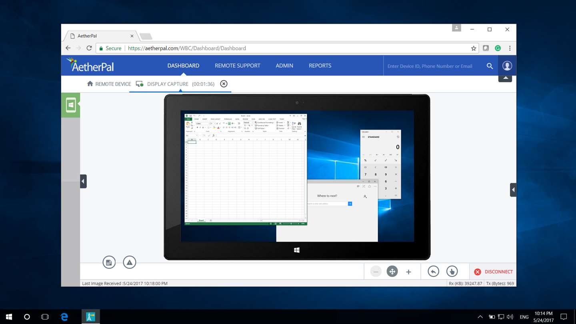Open the user profile icon
This screenshot has height=324, width=576.
(x=507, y=66)
